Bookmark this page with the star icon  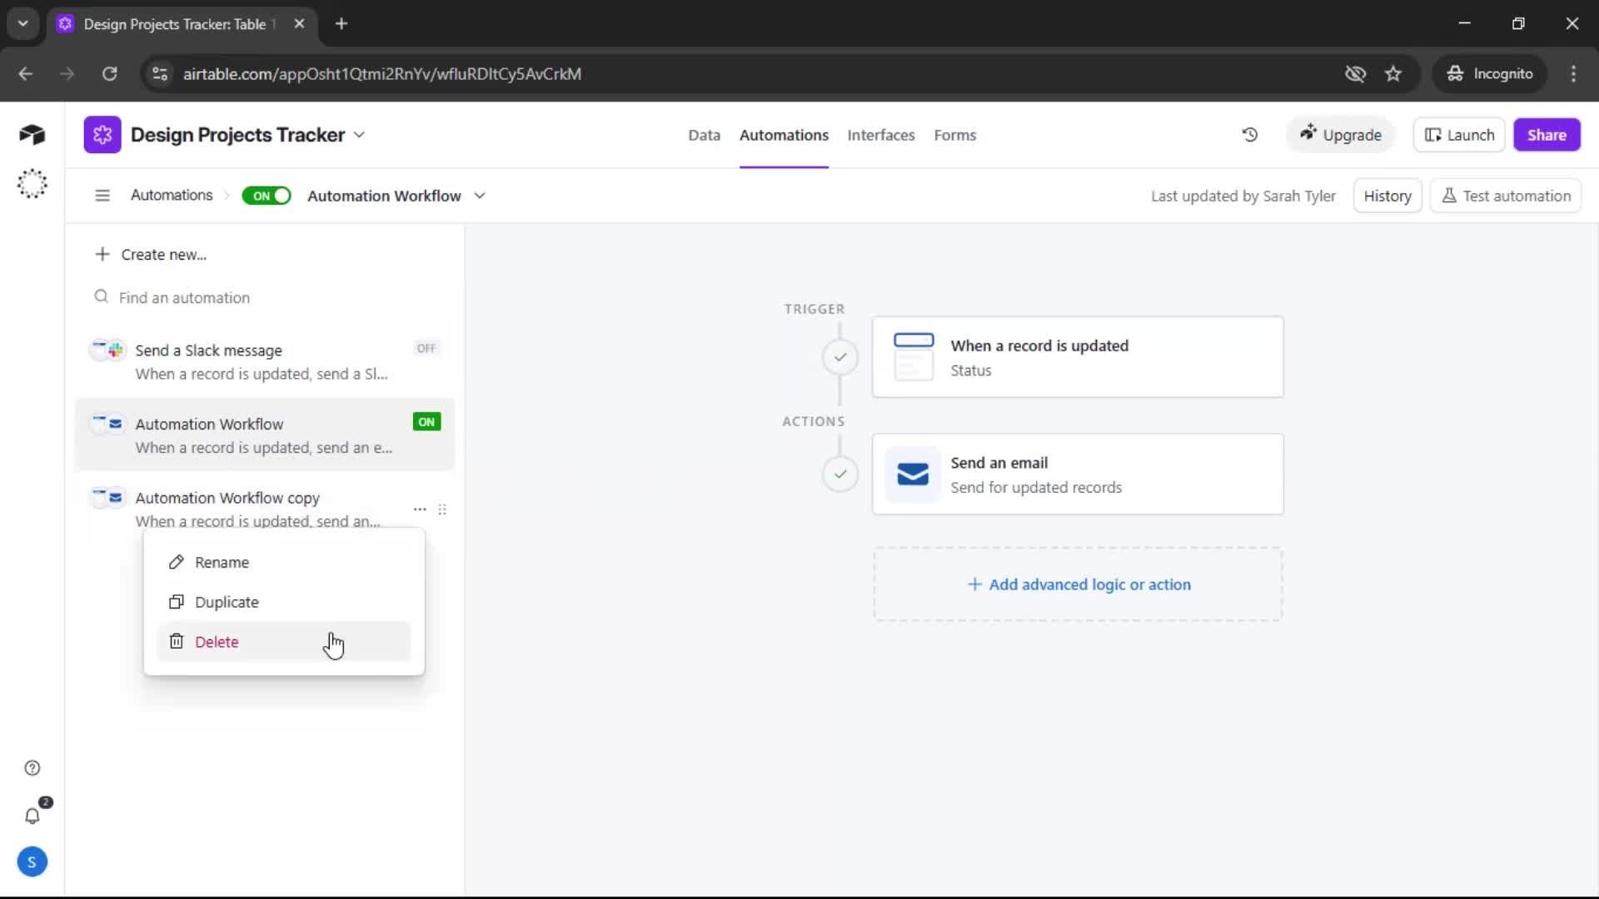[1393, 74]
